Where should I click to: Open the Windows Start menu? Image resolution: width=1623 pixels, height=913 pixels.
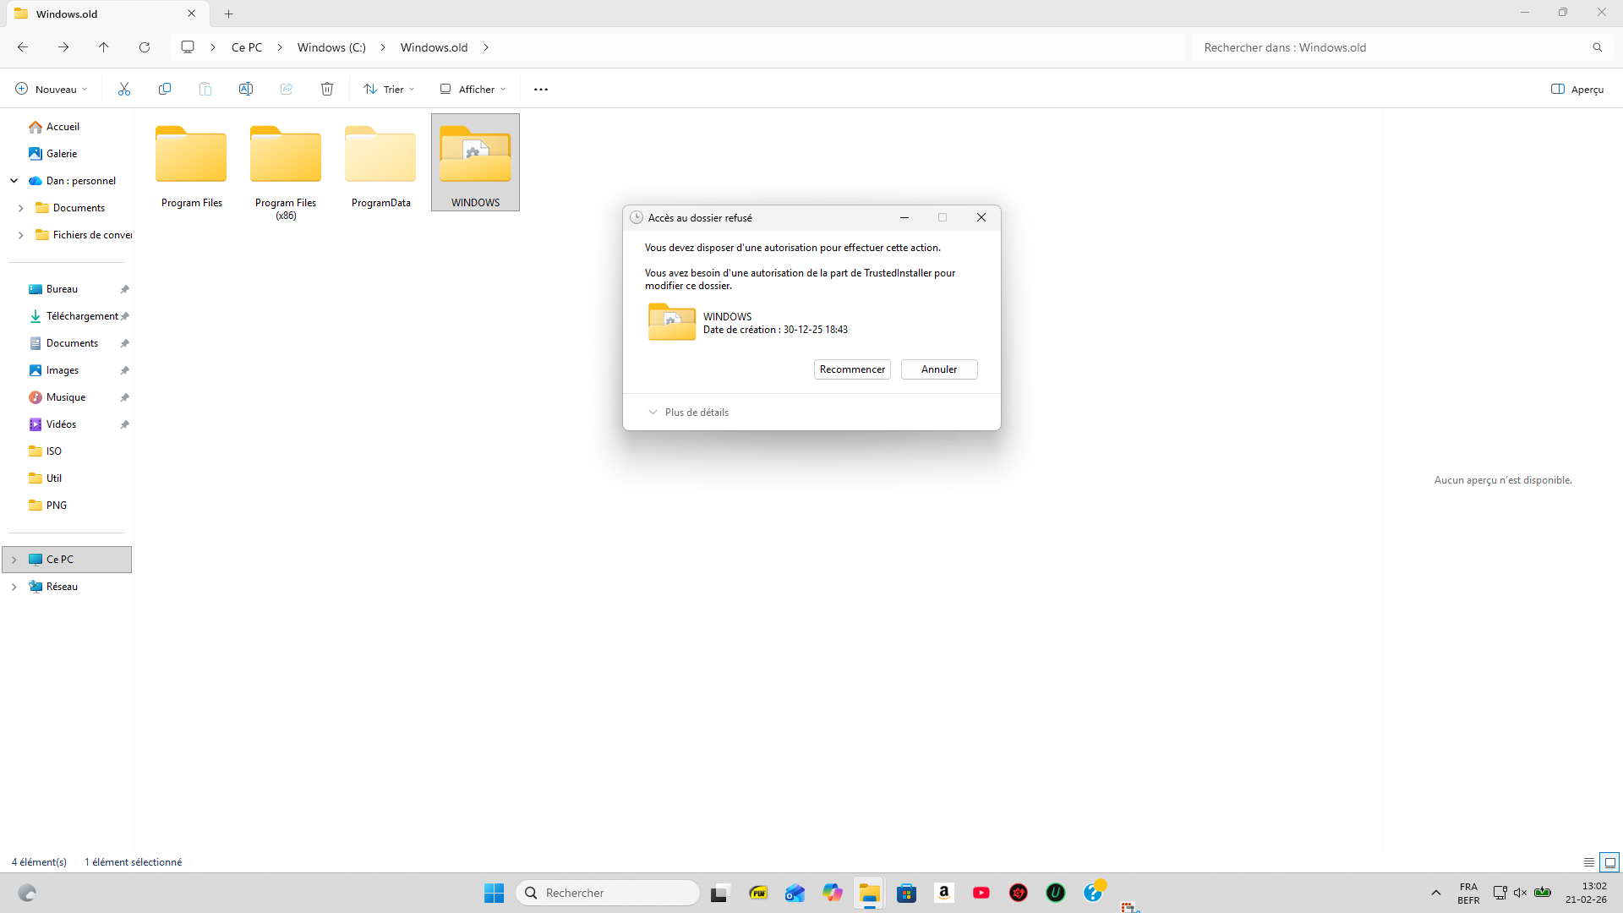pyautogui.click(x=494, y=893)
